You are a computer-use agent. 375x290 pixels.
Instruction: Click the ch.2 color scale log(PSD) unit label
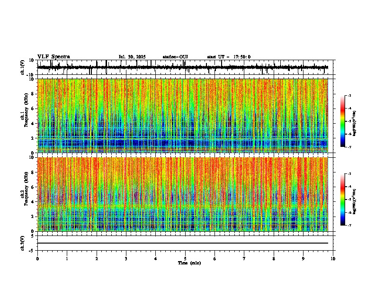click(354, 201)
